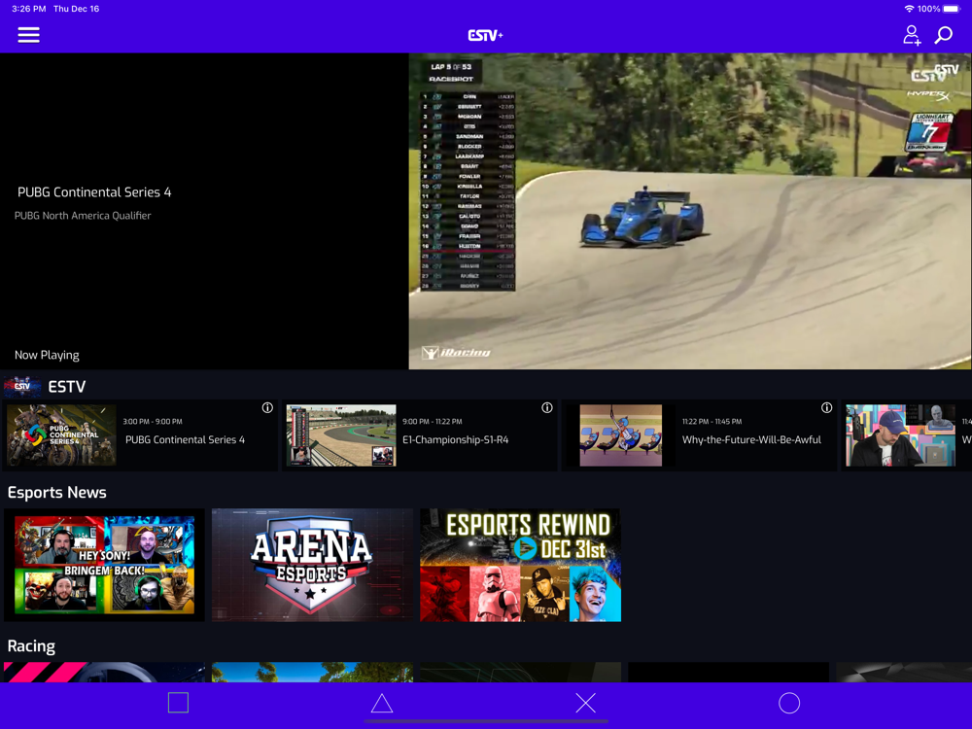Show info for PUBG Continental Series 4
972x729 pixels.
[x=267, y=407]
